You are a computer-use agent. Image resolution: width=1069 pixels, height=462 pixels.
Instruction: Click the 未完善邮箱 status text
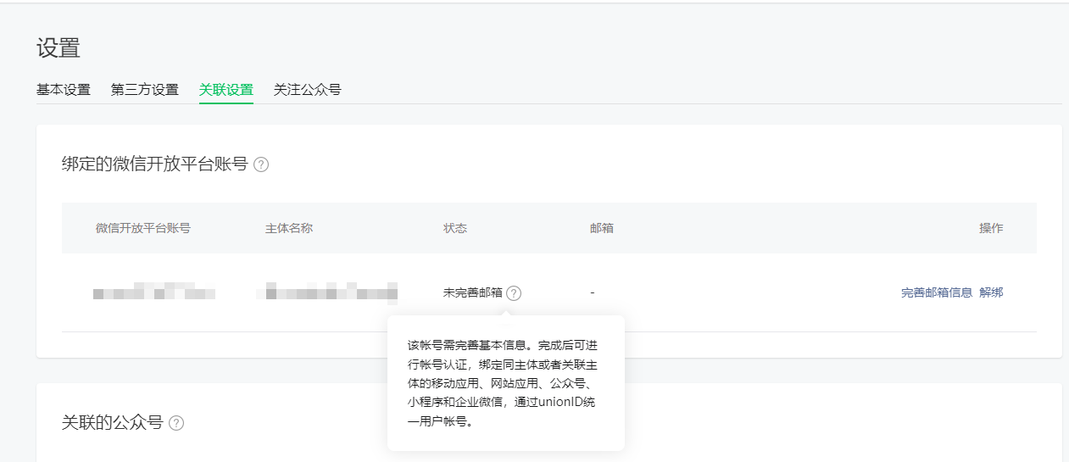473,293
